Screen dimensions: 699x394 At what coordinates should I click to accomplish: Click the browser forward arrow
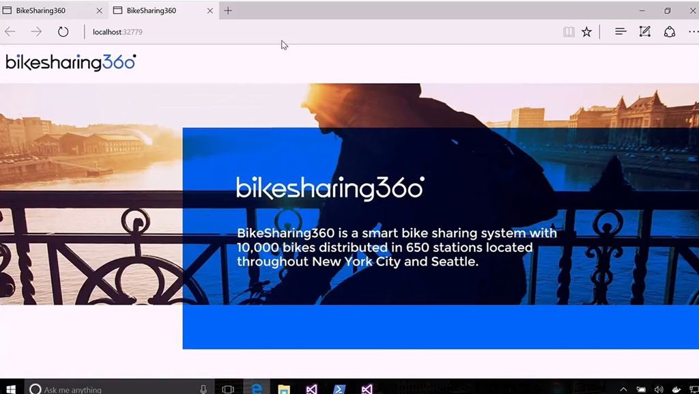point(36,32)
